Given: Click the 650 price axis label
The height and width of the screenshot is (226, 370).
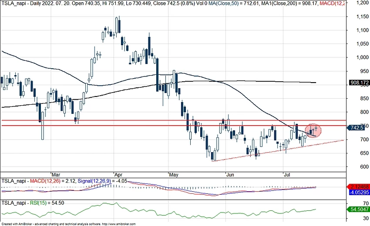Looking at the screenshot, I should point(364,153).
